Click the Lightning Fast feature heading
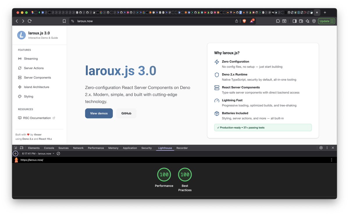The height and width of the screenshot is (215, 349). pyautogui.click(x=232, y=100)
